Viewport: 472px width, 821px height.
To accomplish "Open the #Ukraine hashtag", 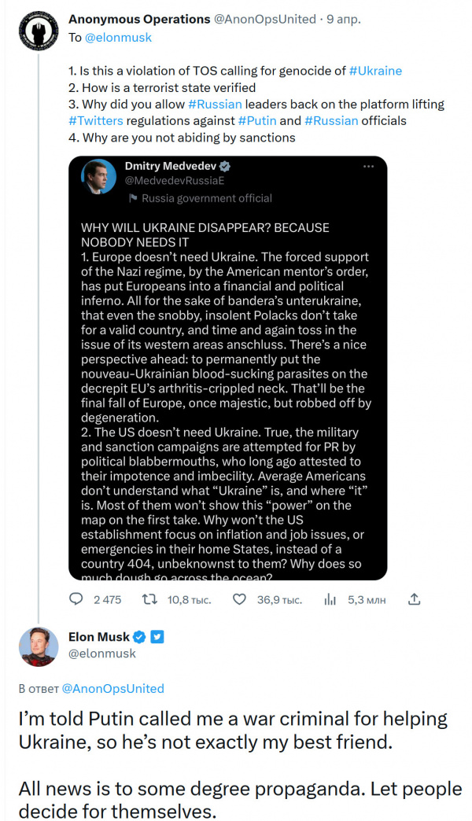I will tap(374, 71).
